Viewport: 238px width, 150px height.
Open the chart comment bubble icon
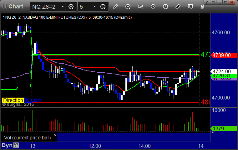coord(190,7)
